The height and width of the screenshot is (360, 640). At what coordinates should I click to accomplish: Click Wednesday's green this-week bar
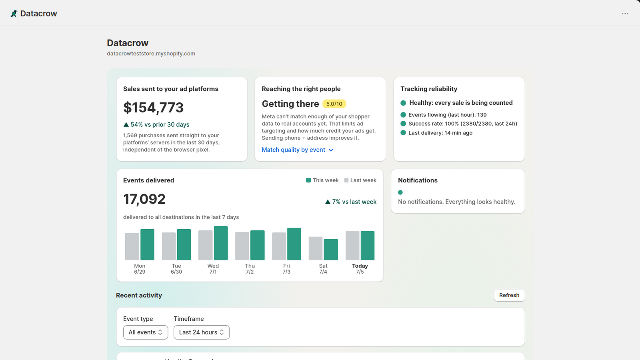[221, 243]
